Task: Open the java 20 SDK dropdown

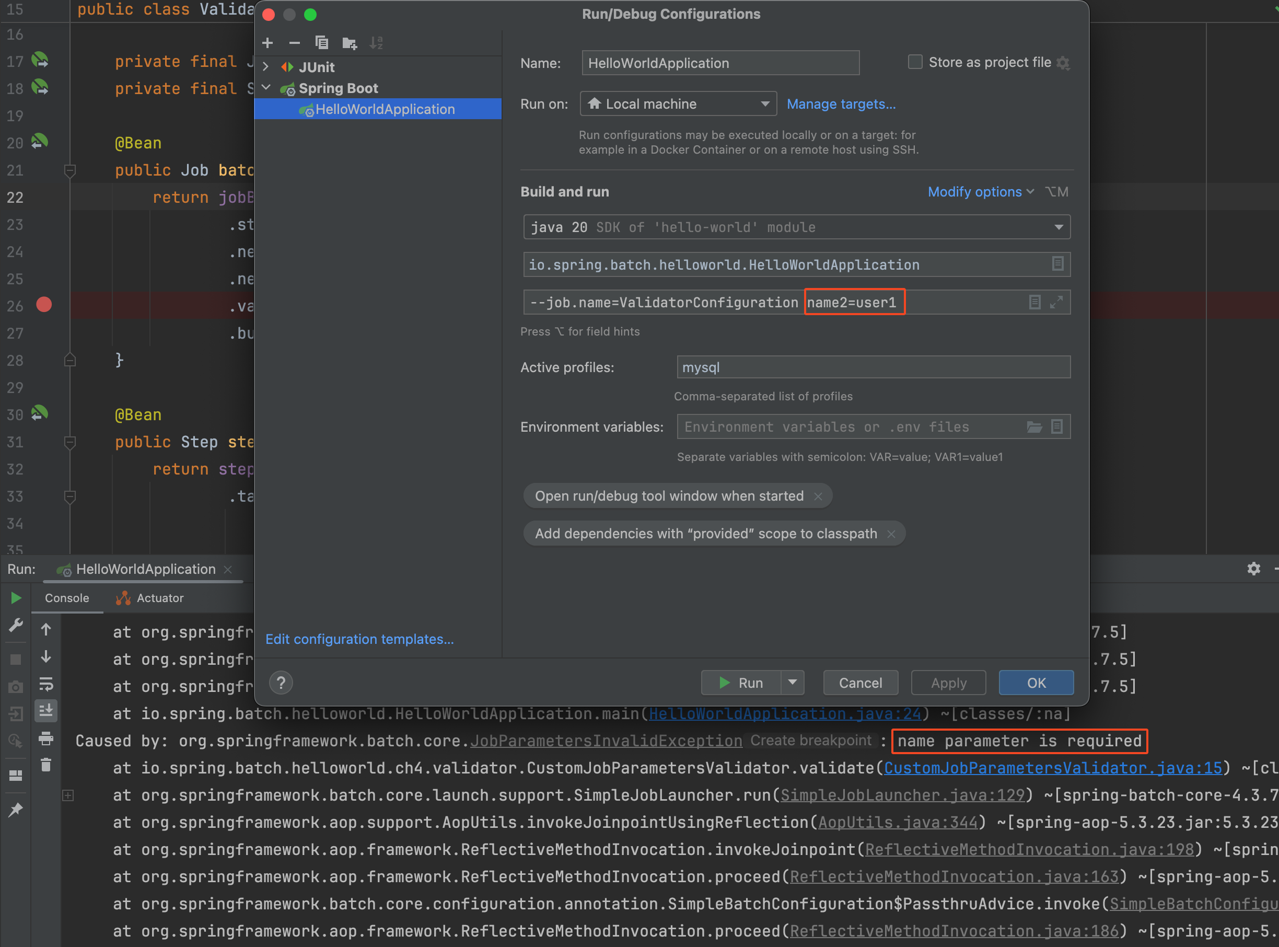Action: click(x=796, y=227)
